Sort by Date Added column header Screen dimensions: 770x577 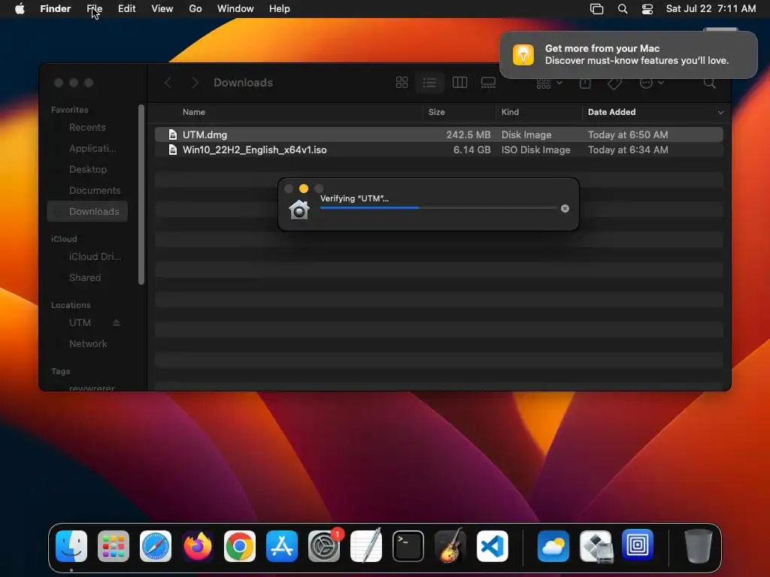coord(612,113)
